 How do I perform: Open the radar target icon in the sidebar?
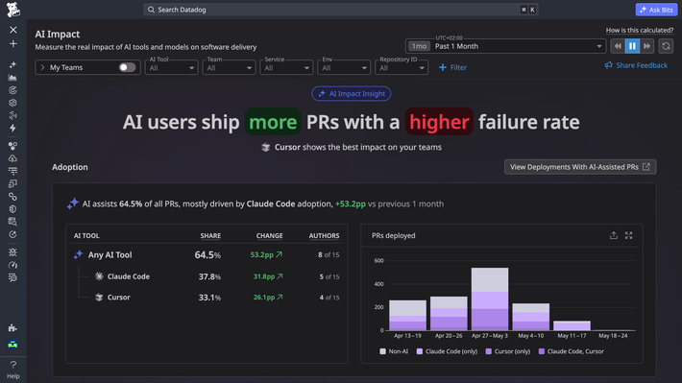12,90
